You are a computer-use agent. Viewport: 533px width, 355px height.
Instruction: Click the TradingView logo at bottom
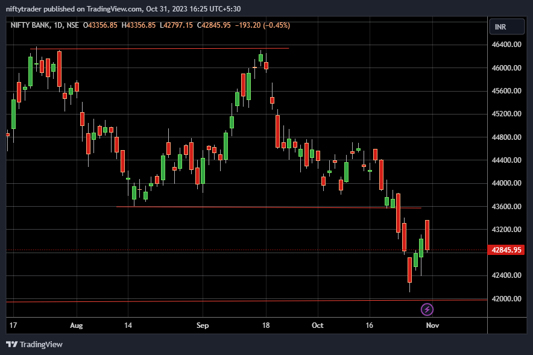pos(34,345)
